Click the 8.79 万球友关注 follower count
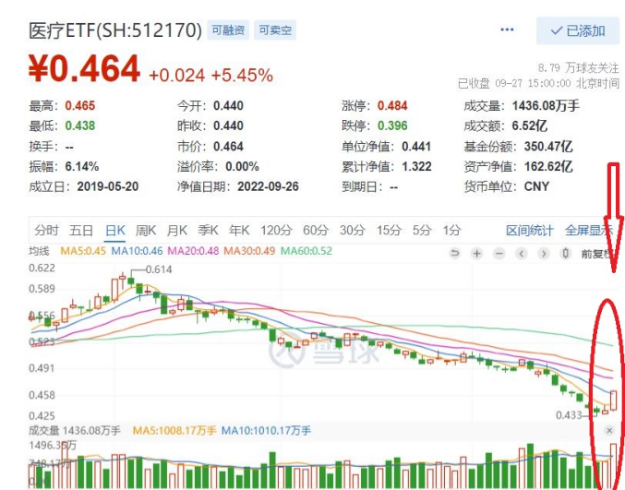 tap(578, 68)
